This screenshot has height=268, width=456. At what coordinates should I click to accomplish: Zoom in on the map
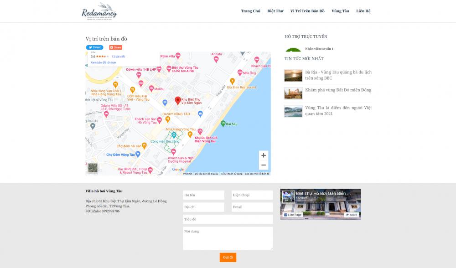coord(264,155)
